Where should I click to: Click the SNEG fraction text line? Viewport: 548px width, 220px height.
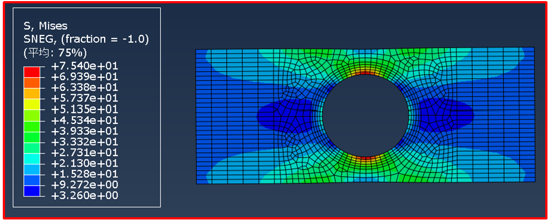[86, 39]
